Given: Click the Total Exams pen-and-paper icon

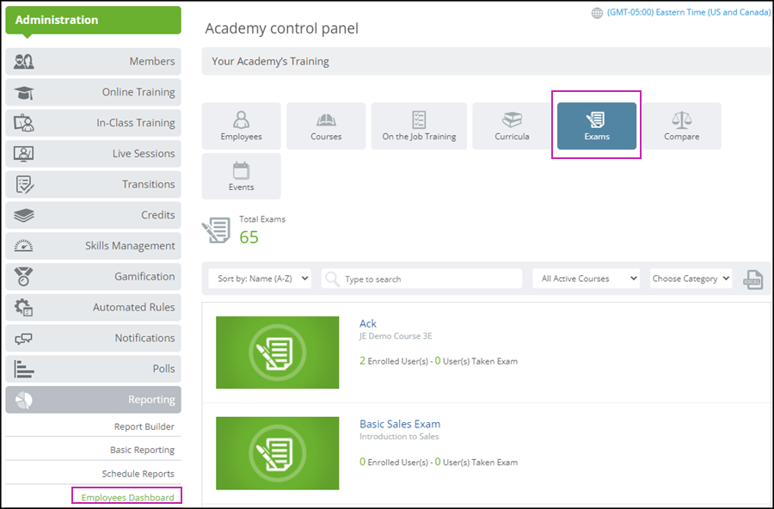Looking at the screenshot, I should [x=216, y=230].
